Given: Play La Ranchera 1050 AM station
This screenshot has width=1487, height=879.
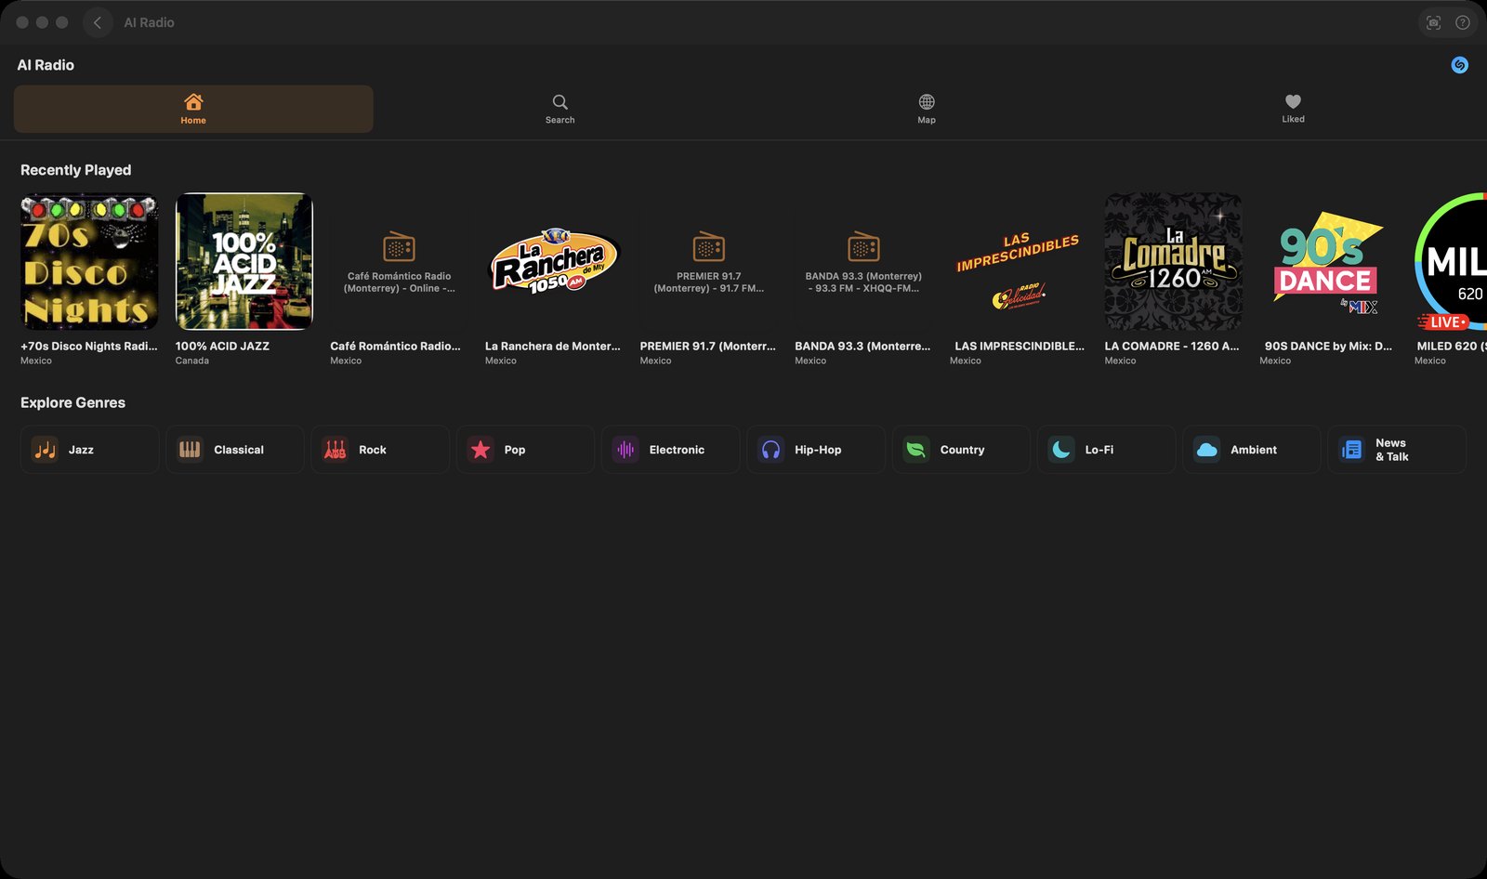Looking at the screenshot, I should point(554,261).
